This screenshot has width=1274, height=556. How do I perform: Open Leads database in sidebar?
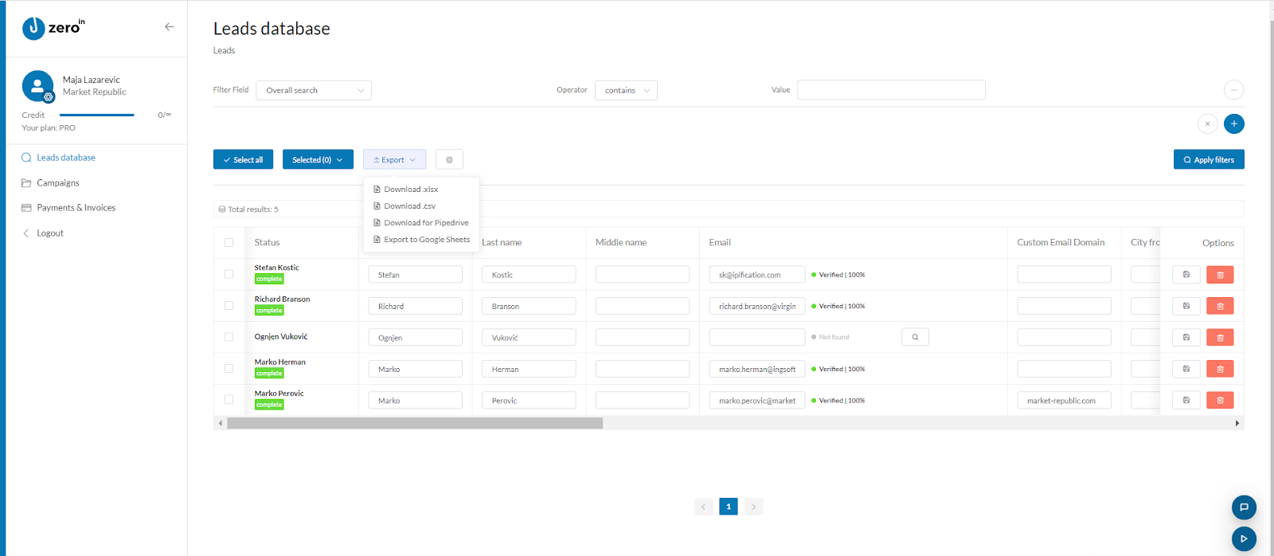66,158
